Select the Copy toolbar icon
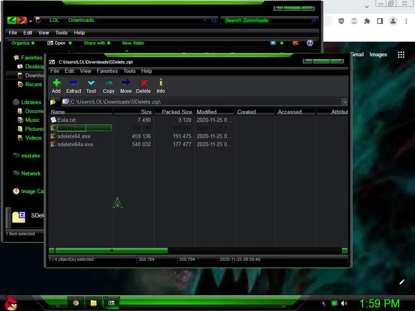The height and width of the screenshot is (311, 415). (109, 86)
